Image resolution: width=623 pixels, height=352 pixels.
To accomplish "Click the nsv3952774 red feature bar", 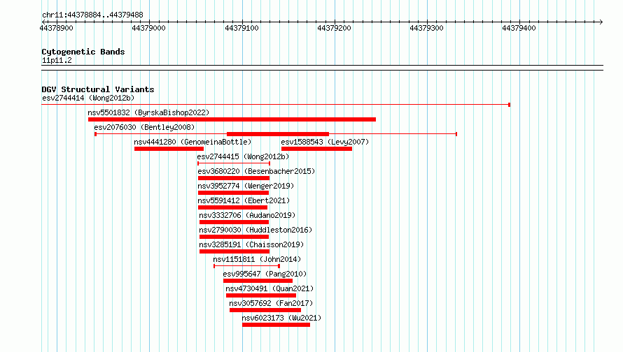I will (x=233, y=193).
